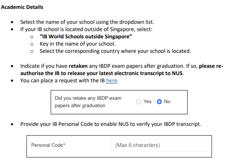Click the bold word "retaken"
The width and height of the screenshot is (238, 163).
(x=78, y=66)
